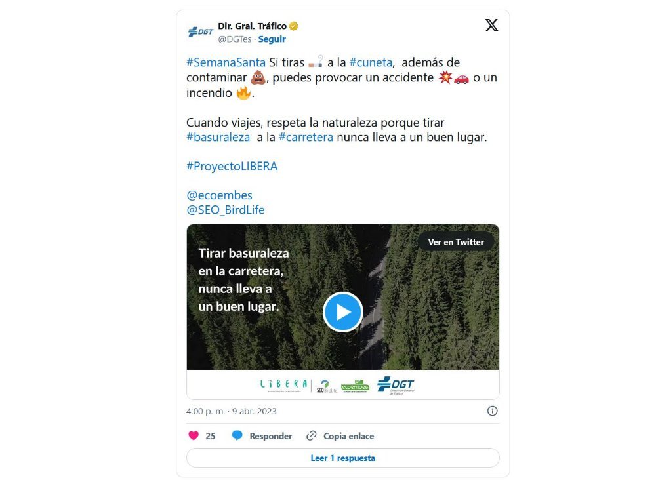Viewport: 656px width, 480px height.
Task: Click the Seguir follow link
Action: [x=272, y=39]
